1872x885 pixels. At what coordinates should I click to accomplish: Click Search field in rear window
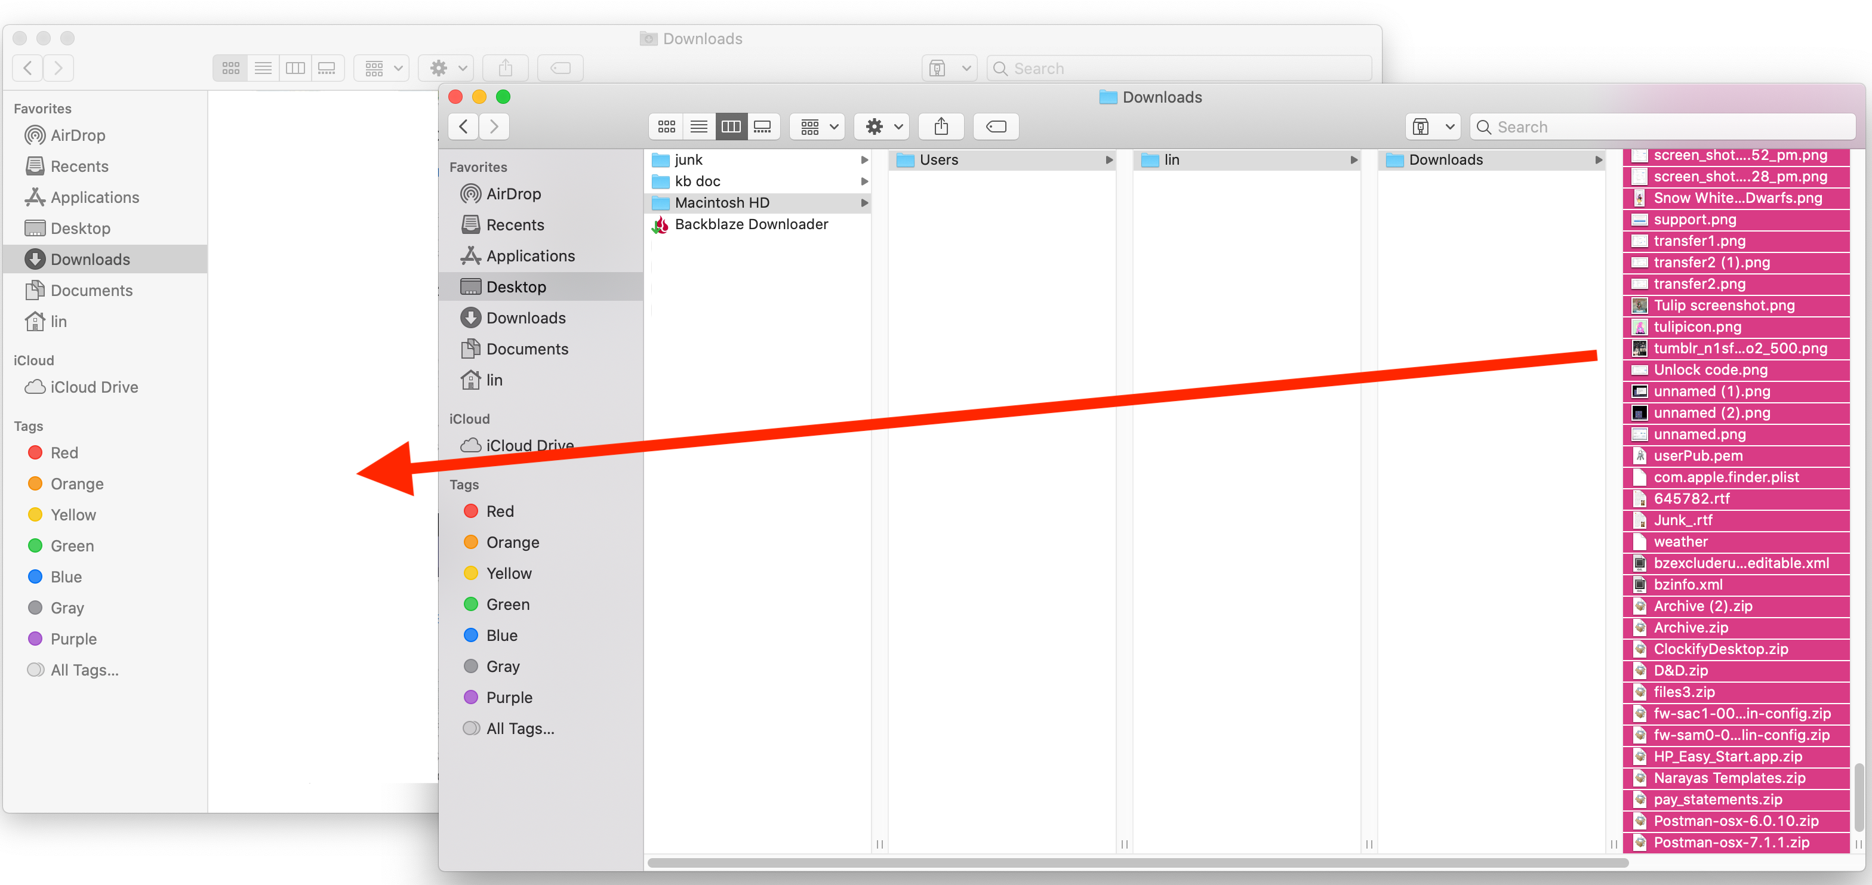point(1179,68)
